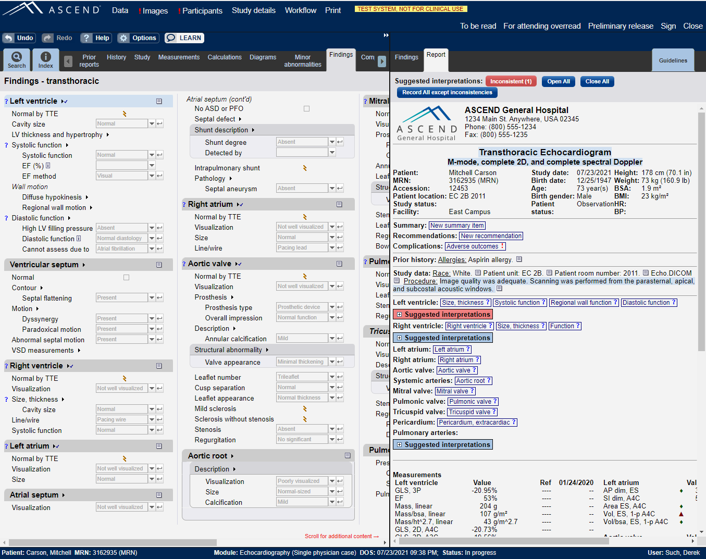This screenshot has width=706, height=559.
Task: Click the left tab-strip arrow
Action: tap(68, 61)
